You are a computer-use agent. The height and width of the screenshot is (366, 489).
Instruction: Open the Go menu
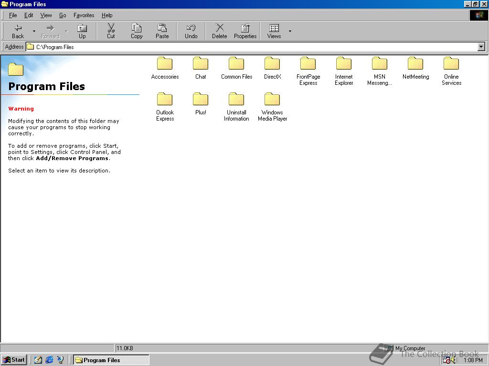point(63,15)
